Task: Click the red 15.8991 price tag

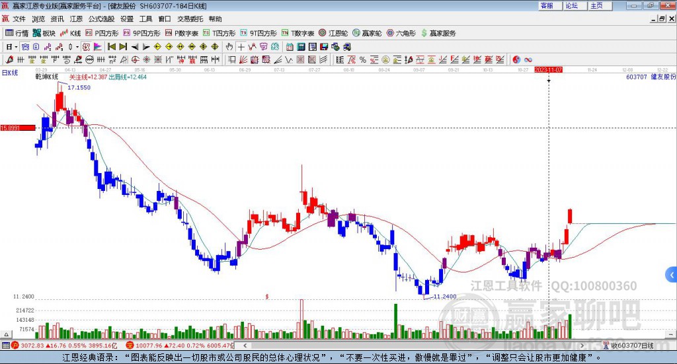Action: pos(18,127)
